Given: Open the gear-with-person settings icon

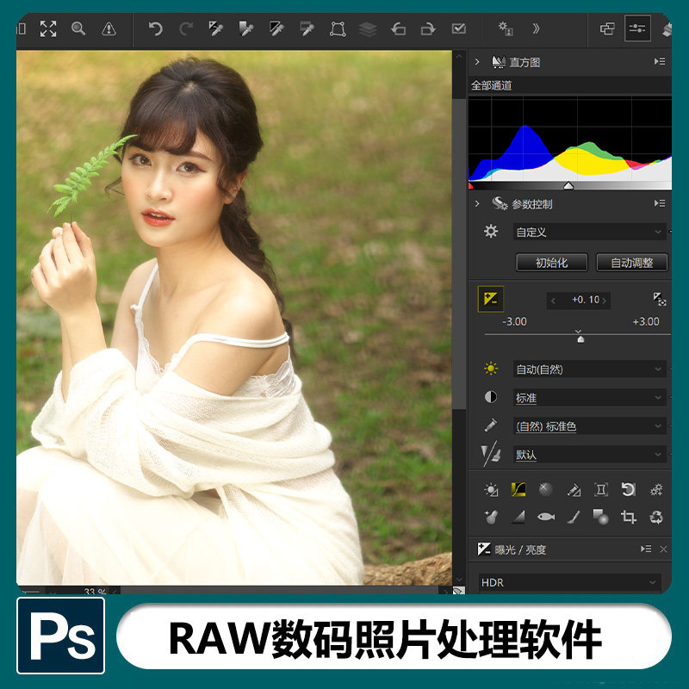Looking at the screenshot, I should tap(506, 28).
